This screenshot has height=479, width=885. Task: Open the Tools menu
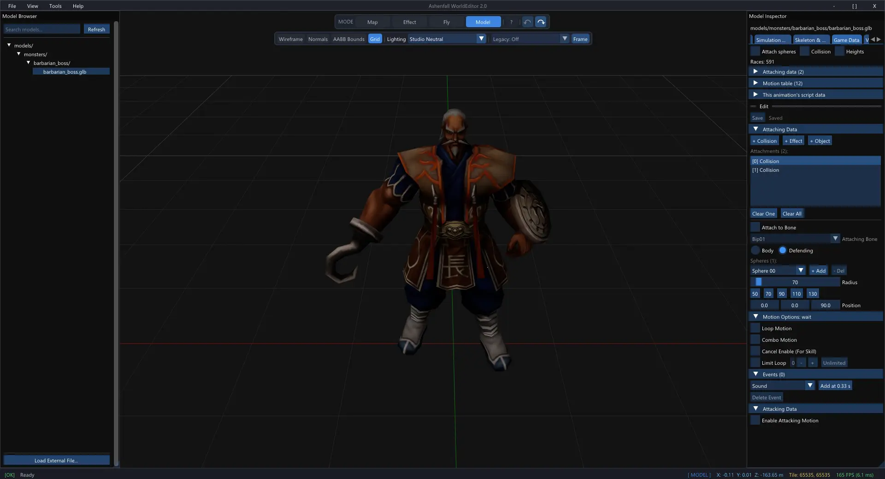(x=55, y=6)
